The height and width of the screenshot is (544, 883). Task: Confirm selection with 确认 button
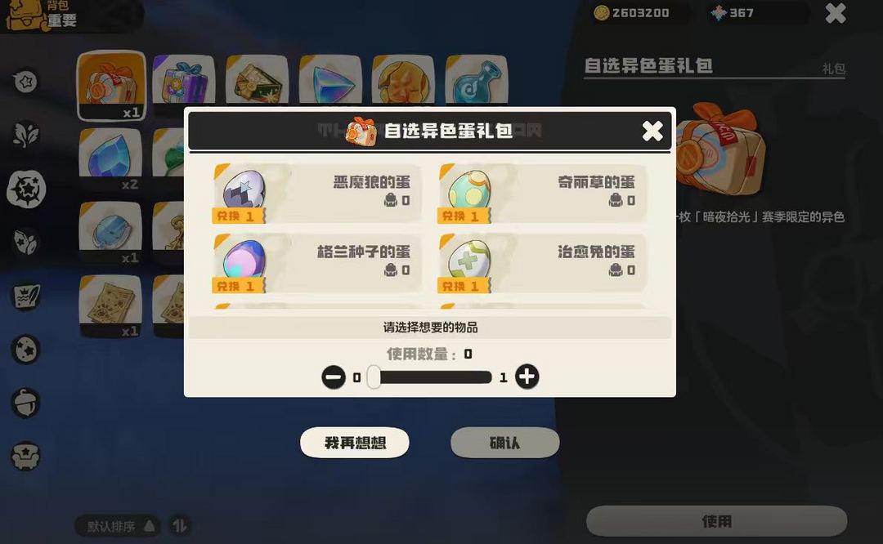504,443
